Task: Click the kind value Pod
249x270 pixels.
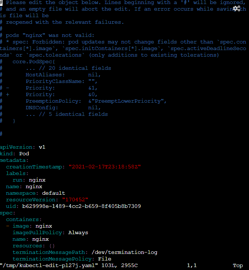Action: click(24, 154)
